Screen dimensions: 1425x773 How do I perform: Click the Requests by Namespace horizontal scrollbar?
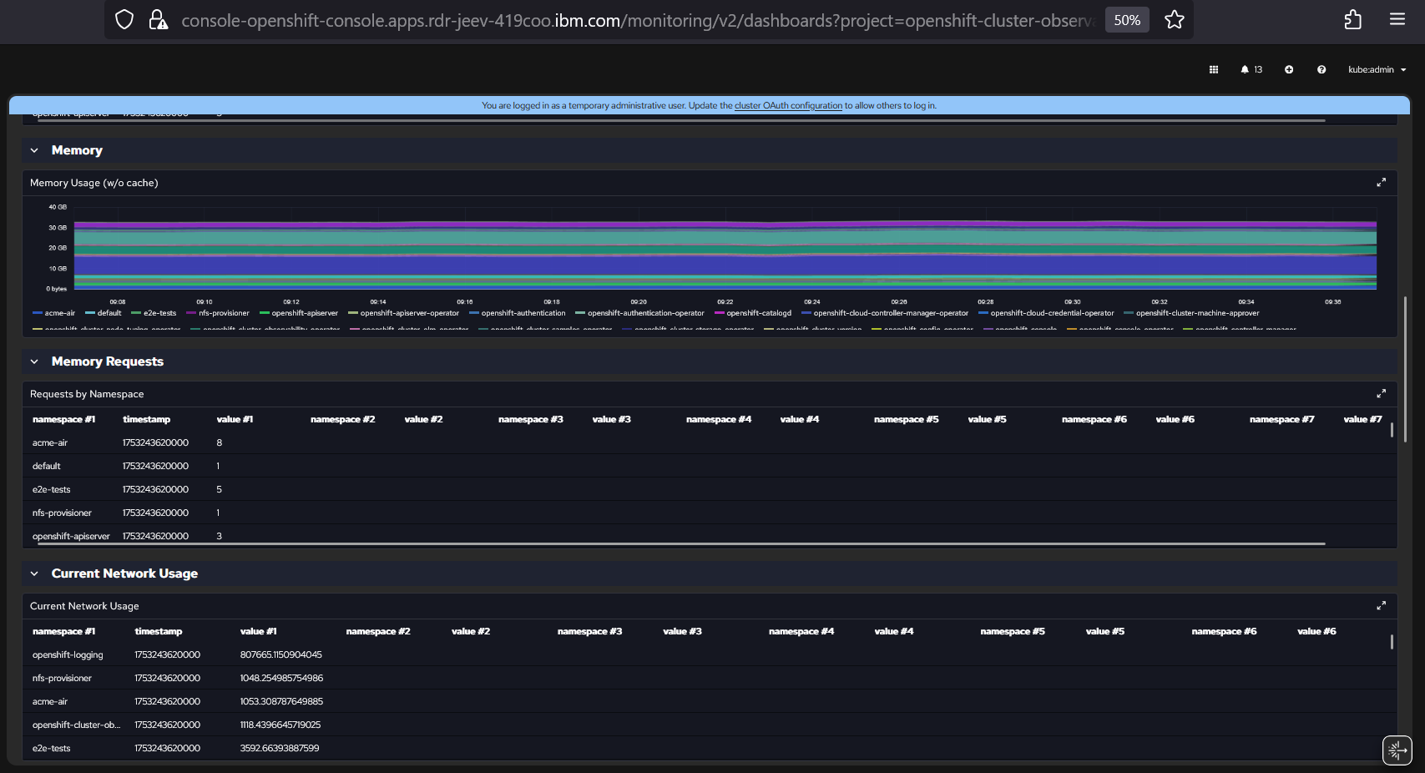pos(681,544)
